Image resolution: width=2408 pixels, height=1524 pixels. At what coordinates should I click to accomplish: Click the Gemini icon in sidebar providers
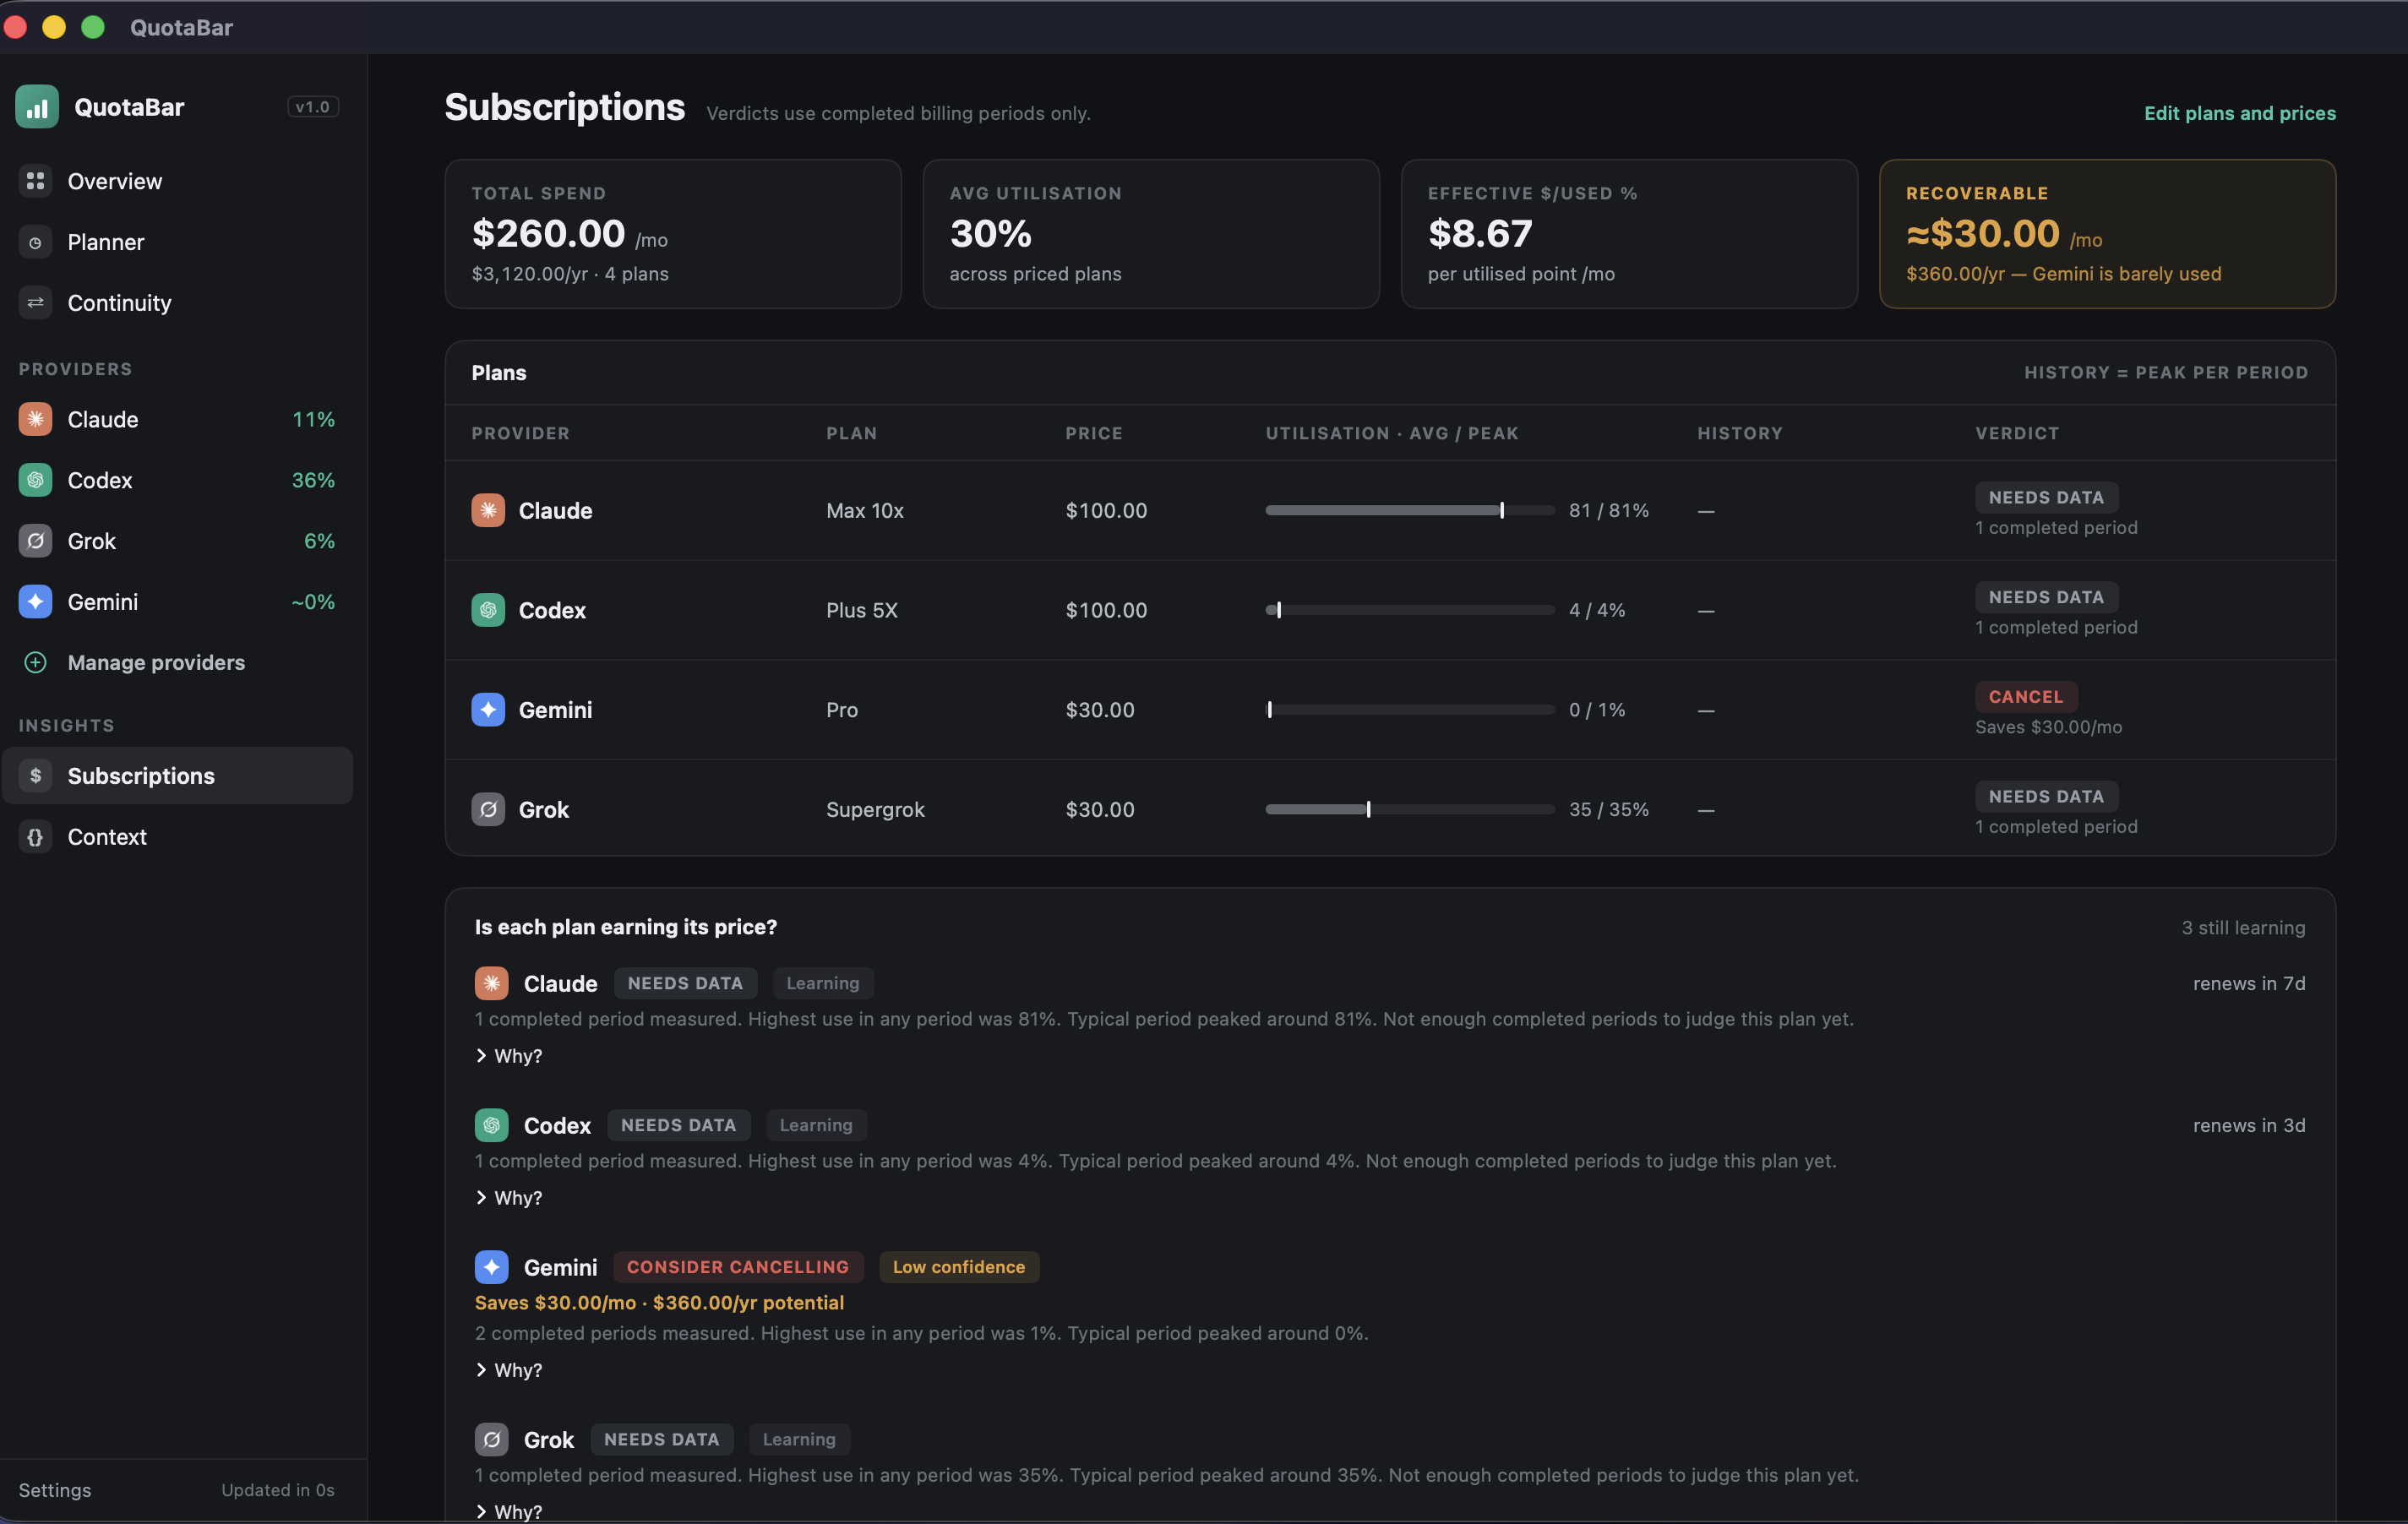click(x=35, y=601)
